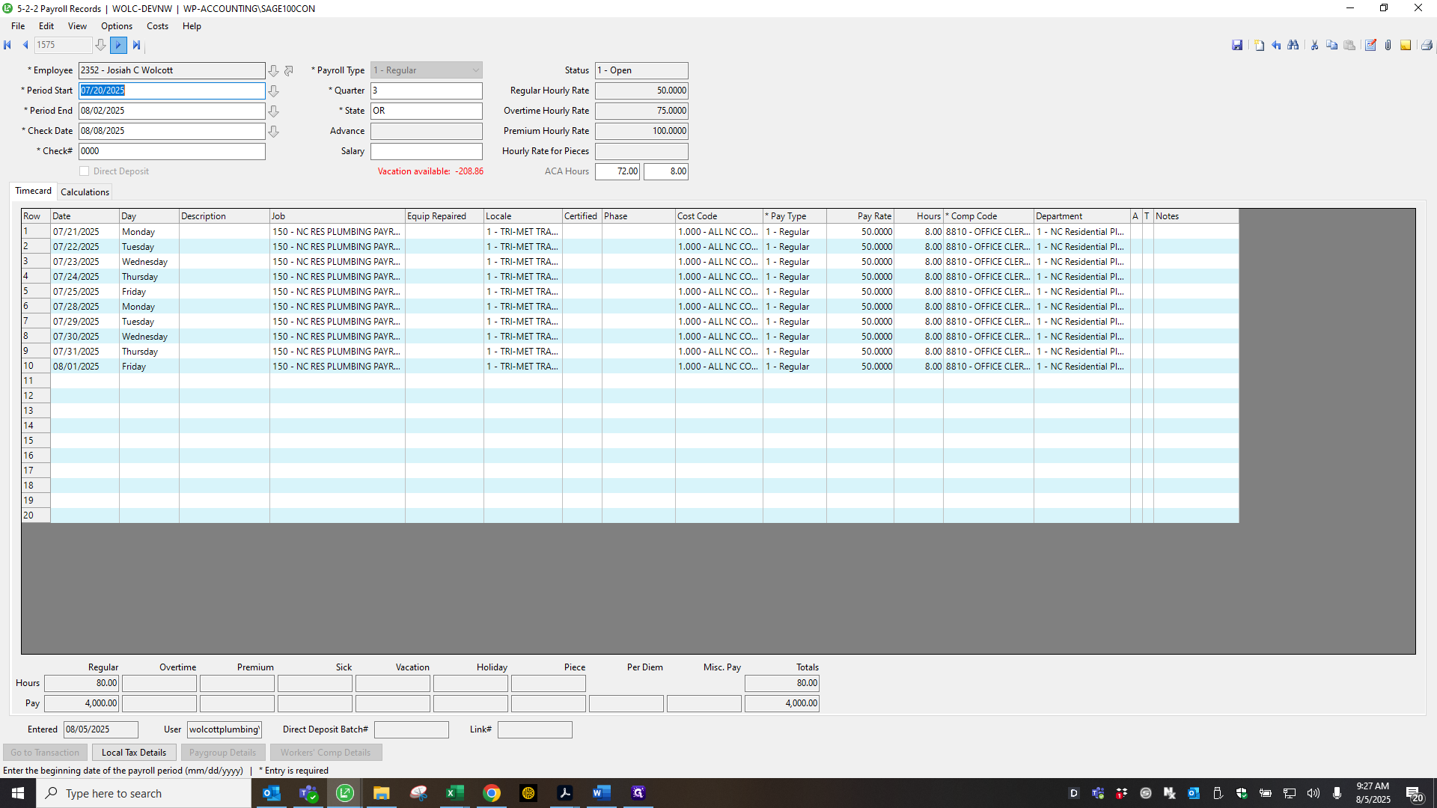Click the Workers' Comp Details button

[326, 753]
